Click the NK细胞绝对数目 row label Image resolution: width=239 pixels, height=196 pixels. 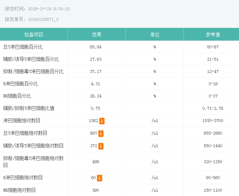coord(20,190)
